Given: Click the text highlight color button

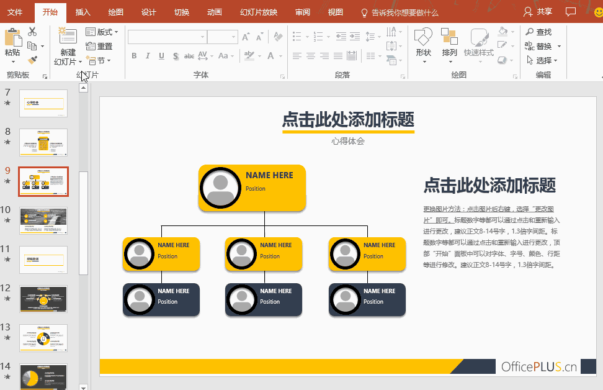Looking at the screenshot, I should (x=249, y=56).
